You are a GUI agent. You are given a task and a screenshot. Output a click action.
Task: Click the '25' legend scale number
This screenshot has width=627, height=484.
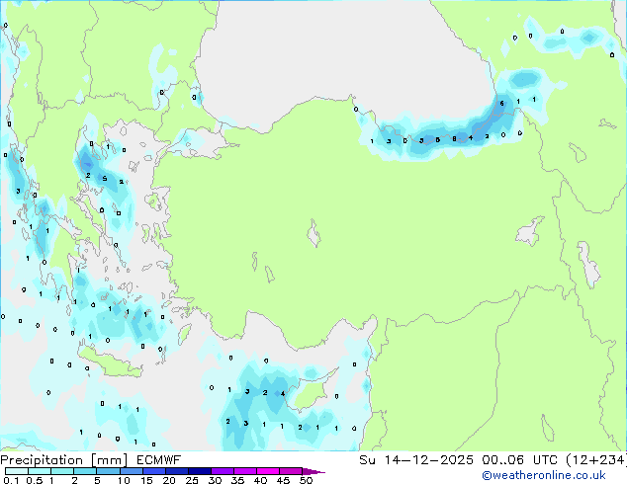pyautogui.click(x=192, y=480)
